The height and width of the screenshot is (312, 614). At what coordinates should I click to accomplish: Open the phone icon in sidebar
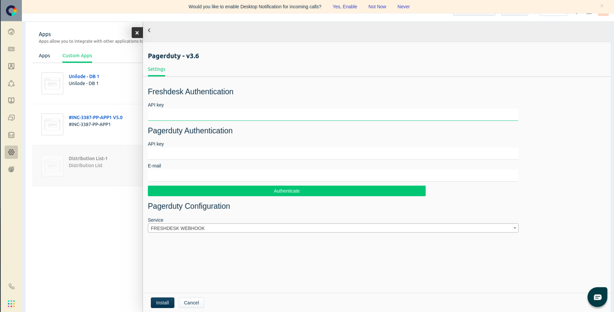point(11,286)
